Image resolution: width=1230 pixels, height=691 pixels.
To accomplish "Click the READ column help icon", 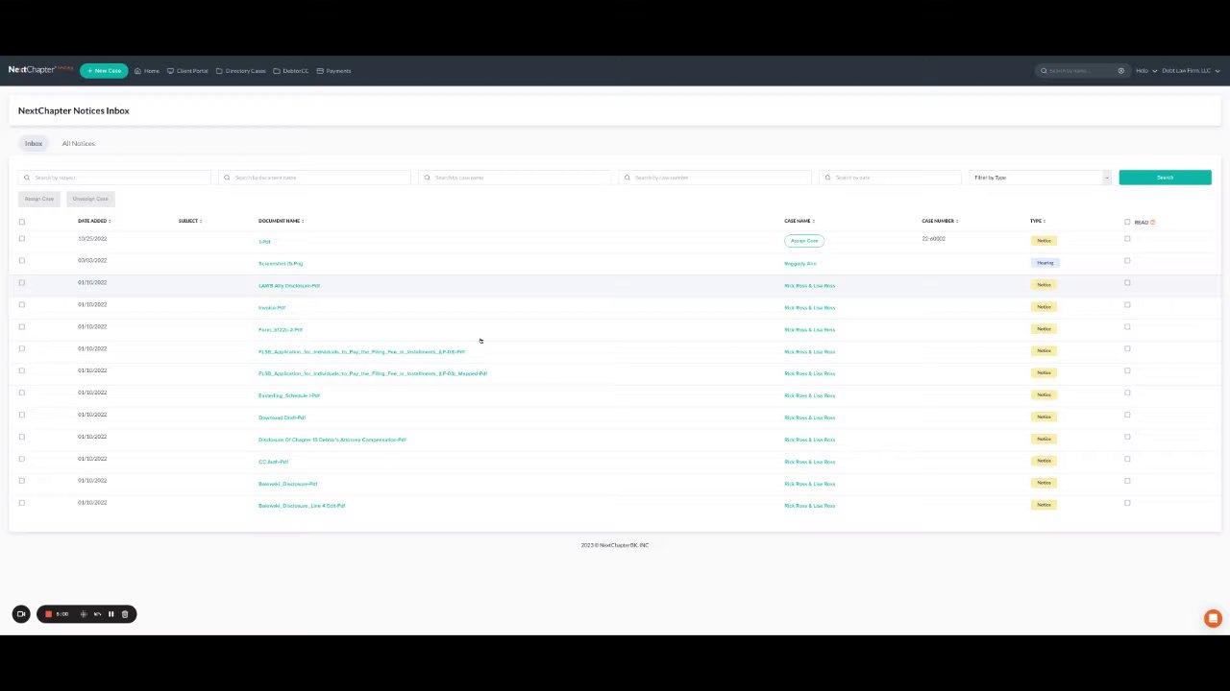I will point(1152,222).
